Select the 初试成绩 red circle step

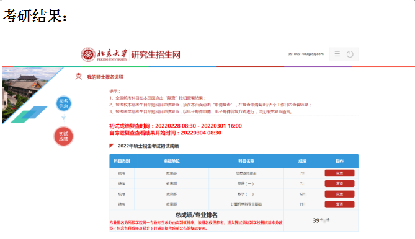point(63,136)
